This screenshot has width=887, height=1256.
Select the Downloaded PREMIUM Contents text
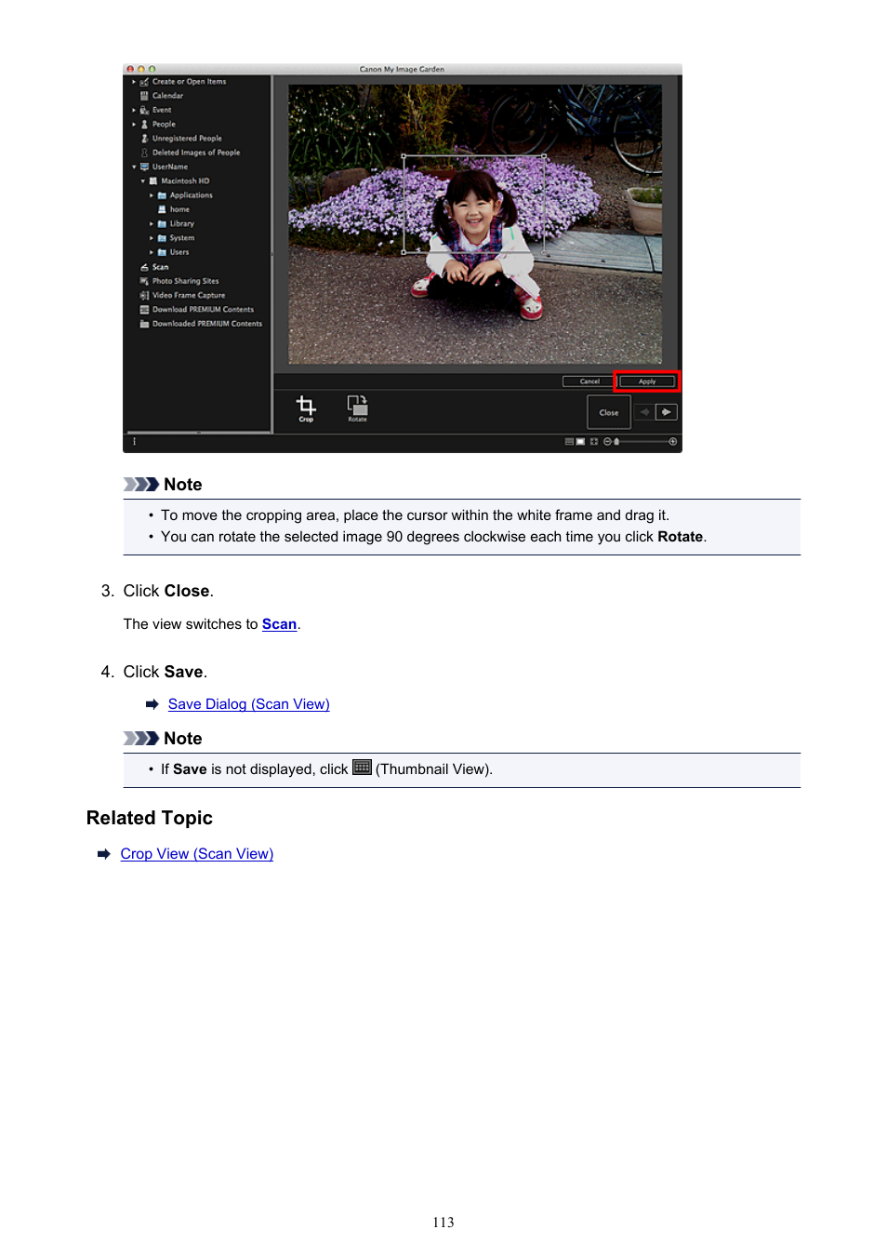click(x=207, y=324)
